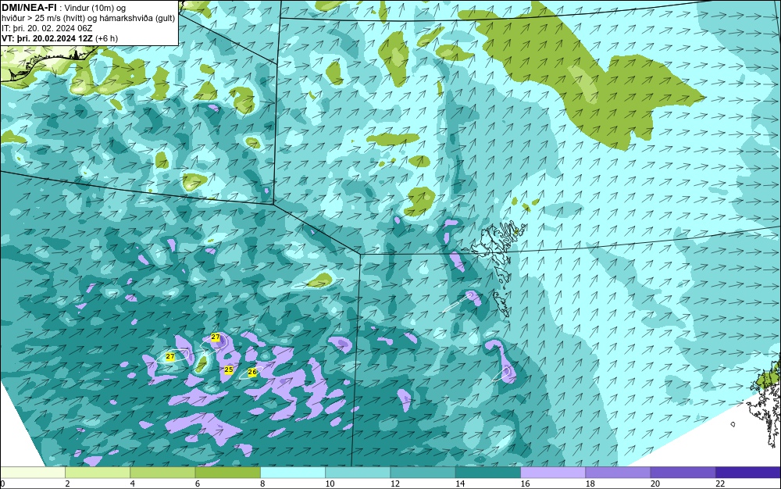781x489 pixels.
Task: Click the '(+6 h)' forecast offset text
Action: pos(106,38)
